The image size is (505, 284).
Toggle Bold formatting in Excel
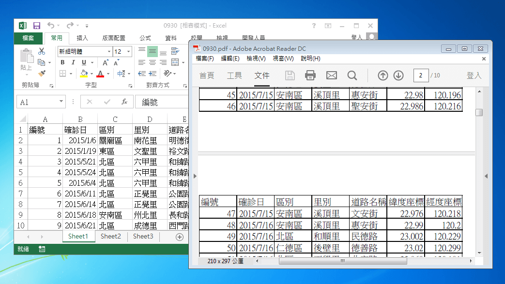point(62,62)
